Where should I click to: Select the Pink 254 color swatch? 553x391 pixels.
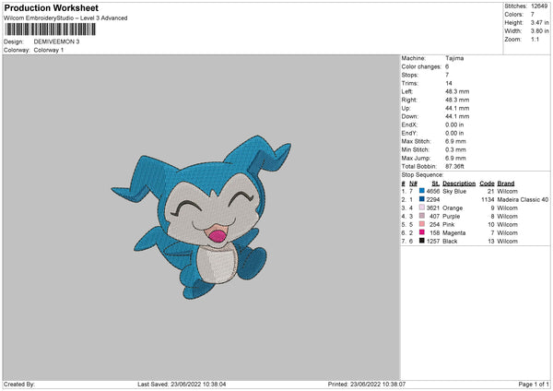click(421, 224)
